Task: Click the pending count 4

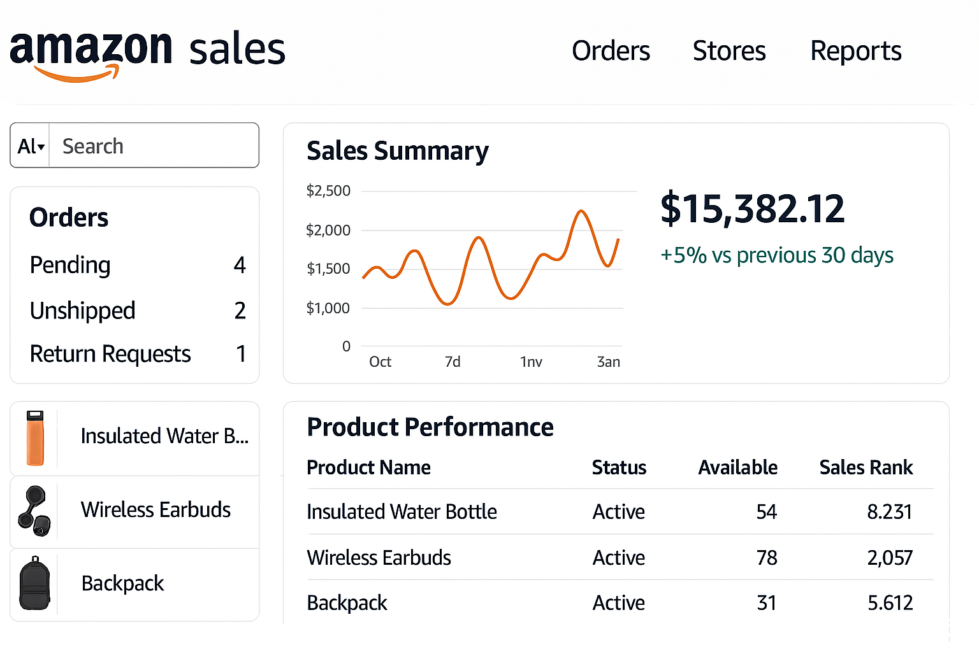Action: [x=240, y=265]
